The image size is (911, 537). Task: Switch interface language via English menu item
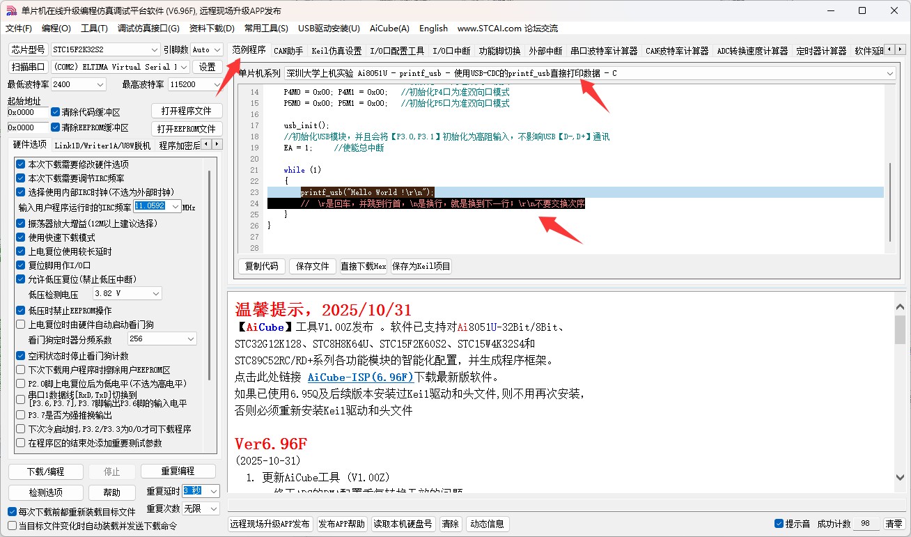[433, 28]
